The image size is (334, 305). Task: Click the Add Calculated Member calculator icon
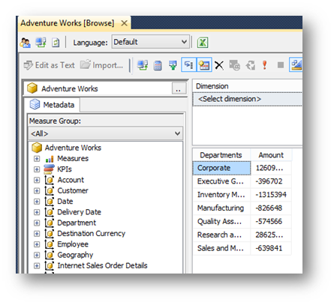pyautogui.click(x=158, y=65)
